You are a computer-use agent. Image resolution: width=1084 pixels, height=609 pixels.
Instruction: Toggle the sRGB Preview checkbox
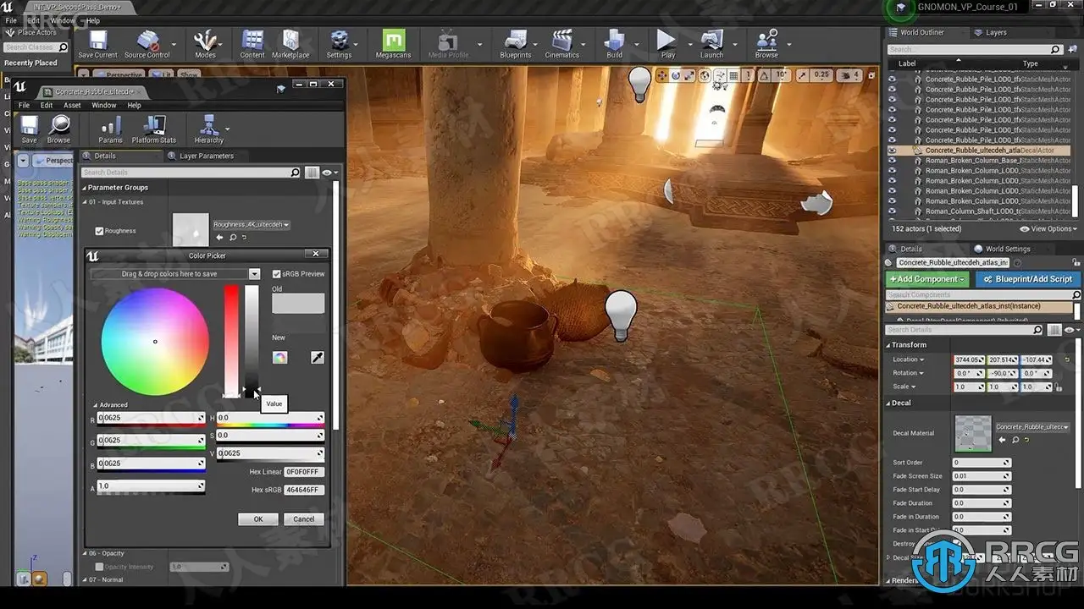coord(277,274)
